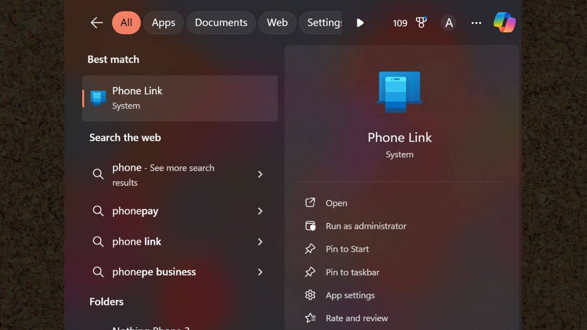Switch to the Documents filter tab
This screenshot has width=587, height=330.
click(221, 22)
